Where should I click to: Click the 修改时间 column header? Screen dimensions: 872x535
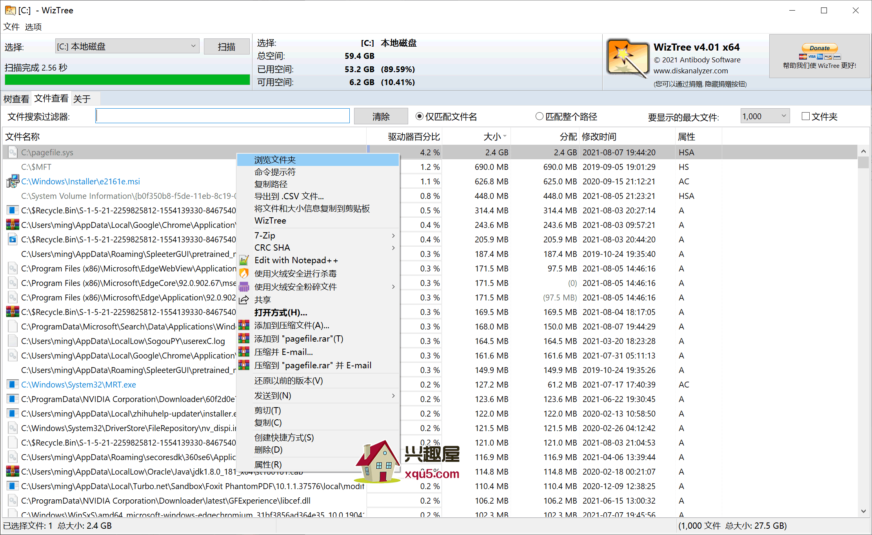click(x=627, y=136)
